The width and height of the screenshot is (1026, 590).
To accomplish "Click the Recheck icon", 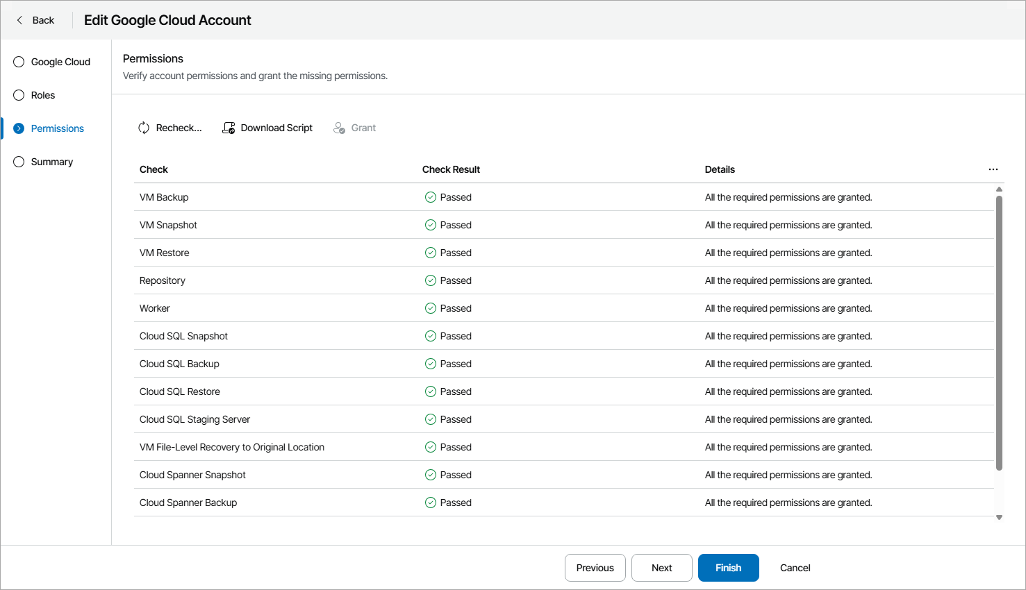I will (x=144, y=128).
